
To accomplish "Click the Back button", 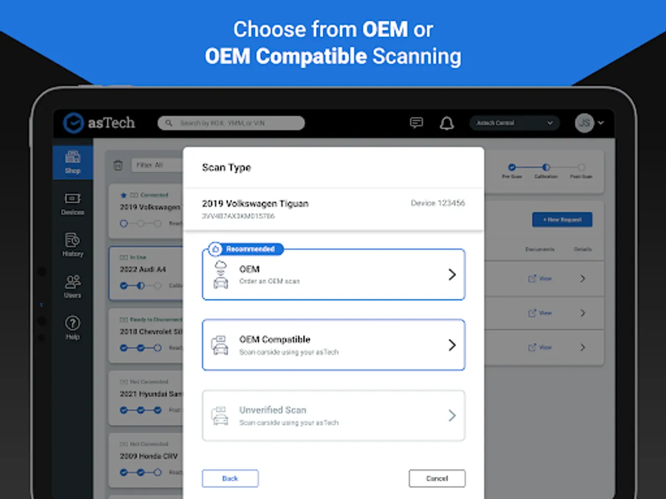I will pyautogui.click(x=230, y=478).
